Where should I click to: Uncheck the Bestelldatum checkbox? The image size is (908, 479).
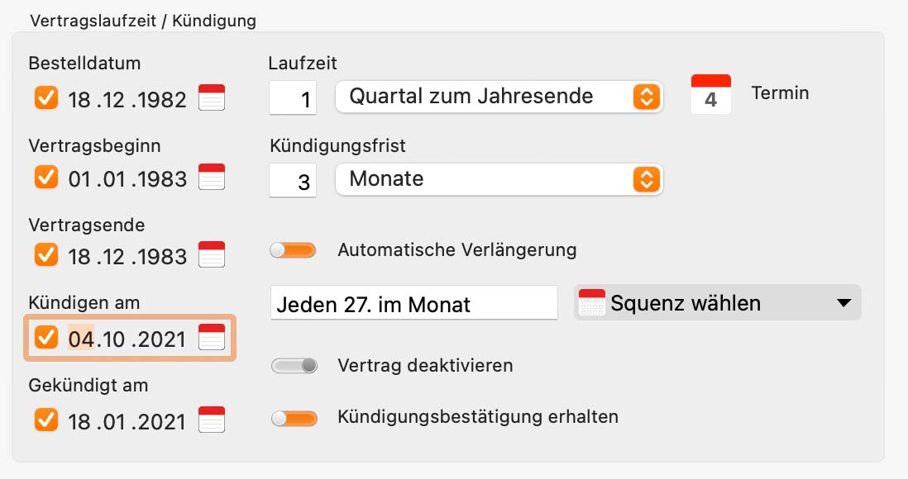pyautogui.click(x=46, y=97)
